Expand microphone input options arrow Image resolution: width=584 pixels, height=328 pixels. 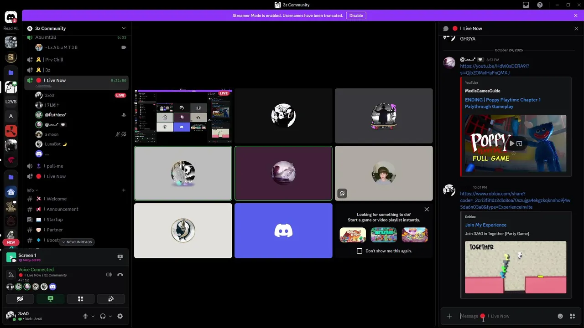pyautogui.click(x=93, y=316)
